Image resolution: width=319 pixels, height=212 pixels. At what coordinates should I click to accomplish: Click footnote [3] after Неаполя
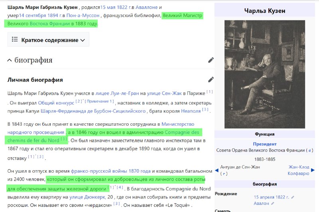pyautogui.click(x=205, y=109)
